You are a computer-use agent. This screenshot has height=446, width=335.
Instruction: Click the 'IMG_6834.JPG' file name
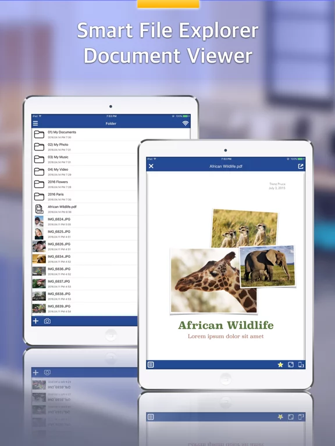tap(59, 257)
